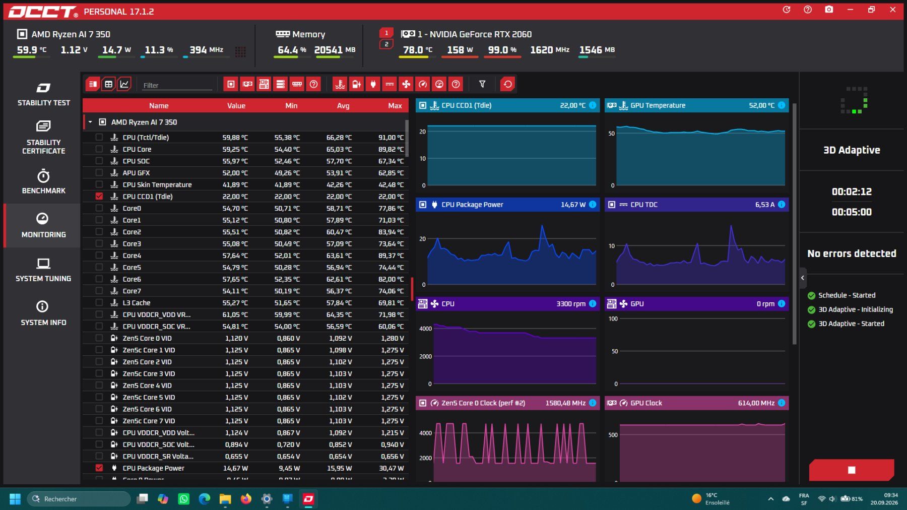Check the CPU Core sensor box
Viewport: 907px width, 510px height.
(x=99, y=149)
